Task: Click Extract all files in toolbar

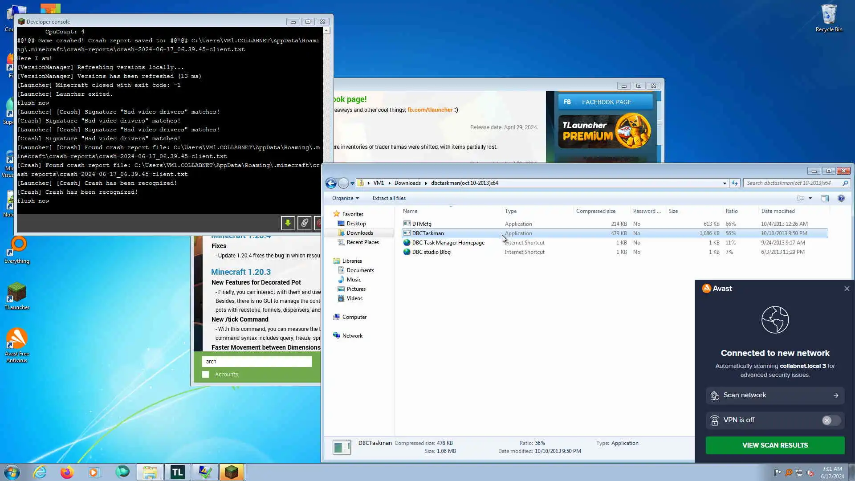Action: coord(389,198)
